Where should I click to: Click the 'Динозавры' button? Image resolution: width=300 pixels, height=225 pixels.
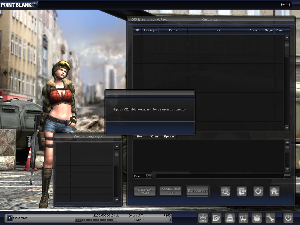[197, 191]
